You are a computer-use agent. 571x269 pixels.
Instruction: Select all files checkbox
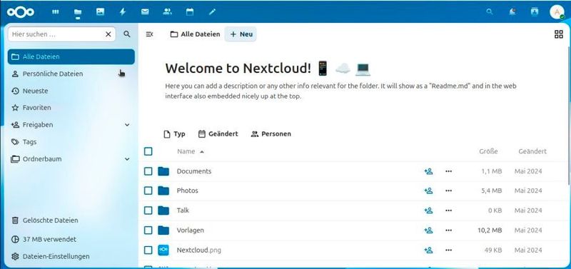coord(148,151)
